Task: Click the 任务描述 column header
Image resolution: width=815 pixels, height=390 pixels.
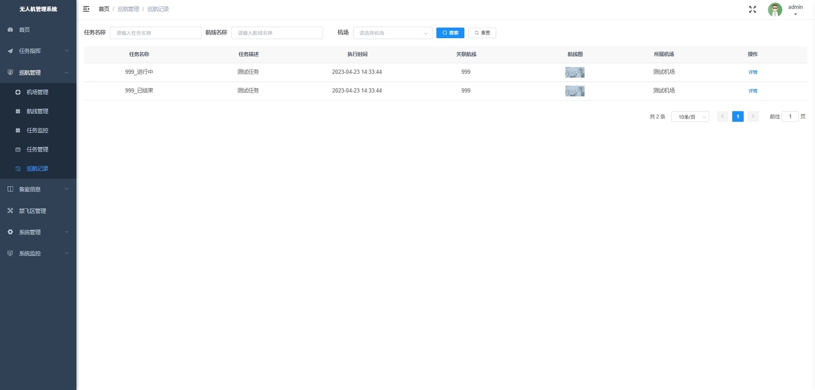Action: [x=248, y=55]
